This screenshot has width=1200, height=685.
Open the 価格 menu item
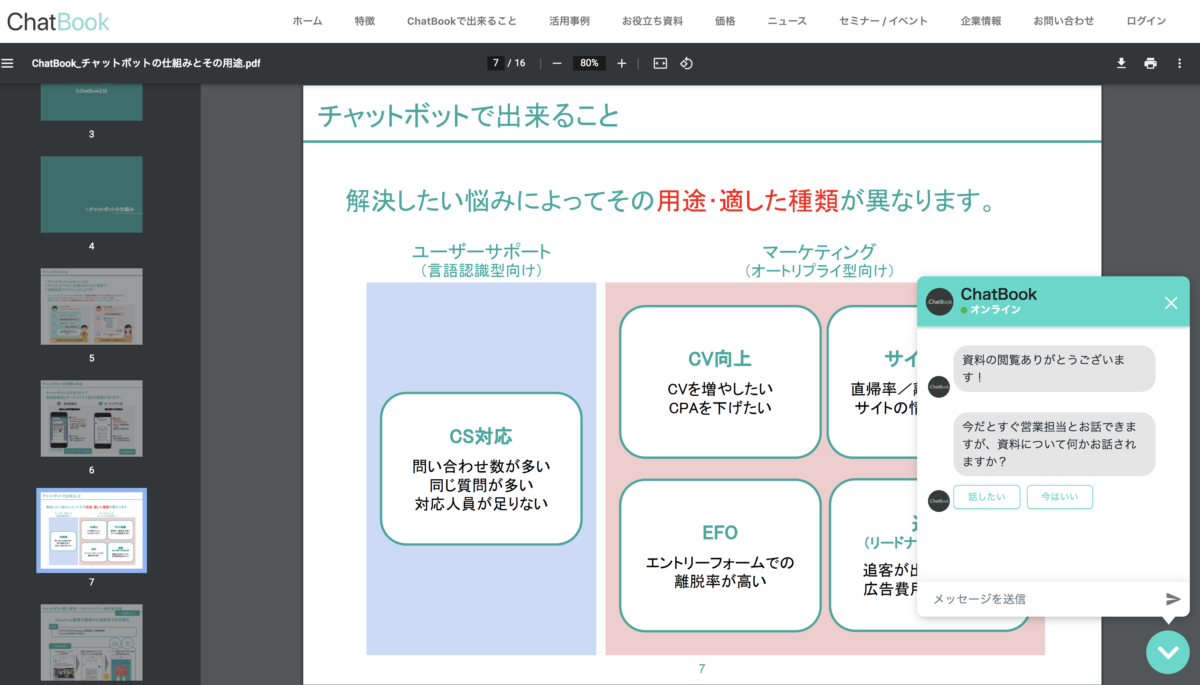click(725, 21)
